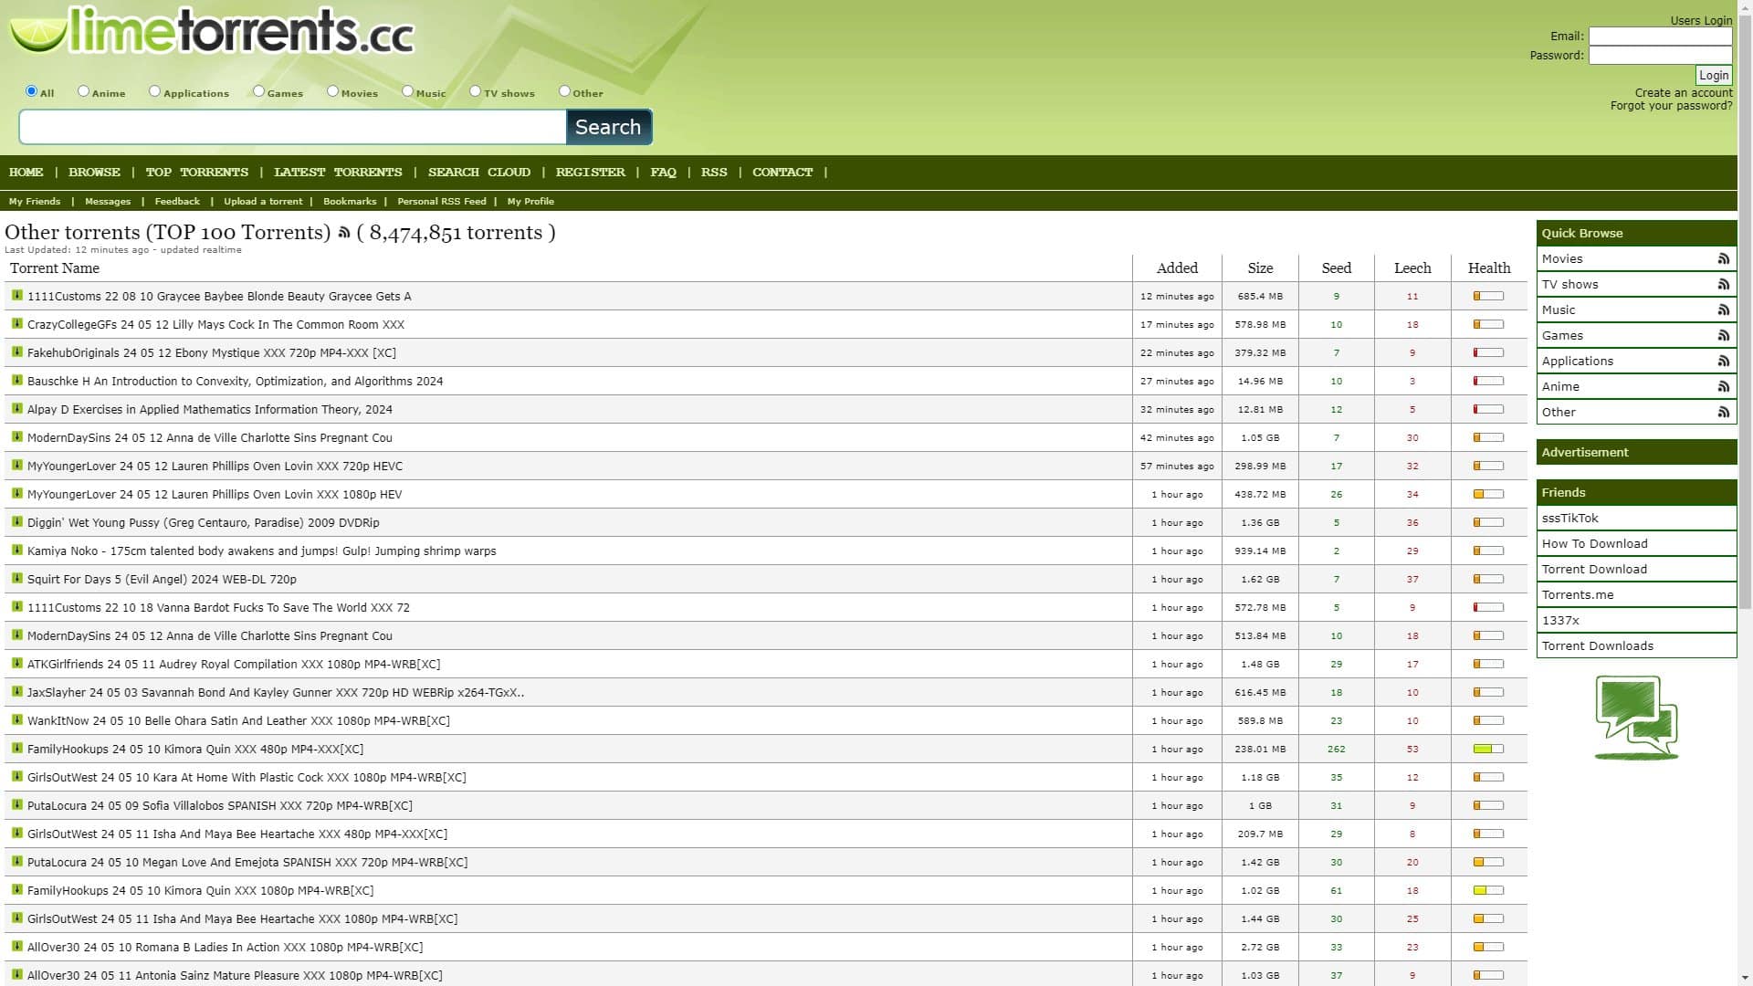
Task: Click RSS icon in the Music quick browse row
Action: (1723, 310)
